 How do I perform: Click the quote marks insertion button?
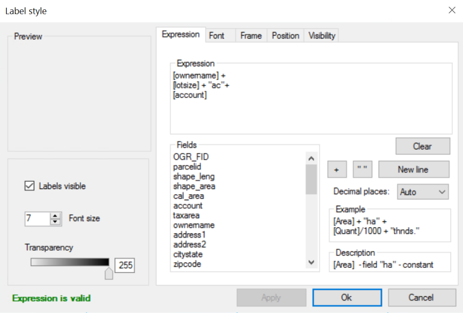[363, 169]
